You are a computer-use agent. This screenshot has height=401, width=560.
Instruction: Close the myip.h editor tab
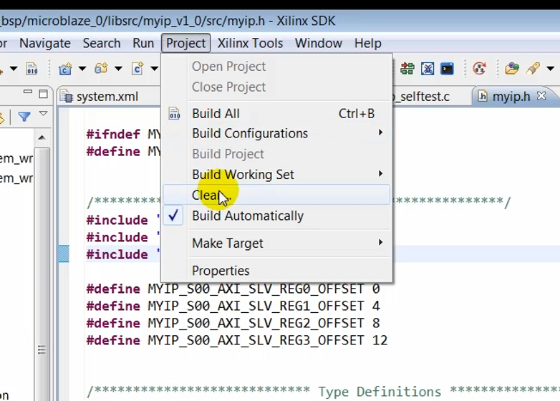541,96
